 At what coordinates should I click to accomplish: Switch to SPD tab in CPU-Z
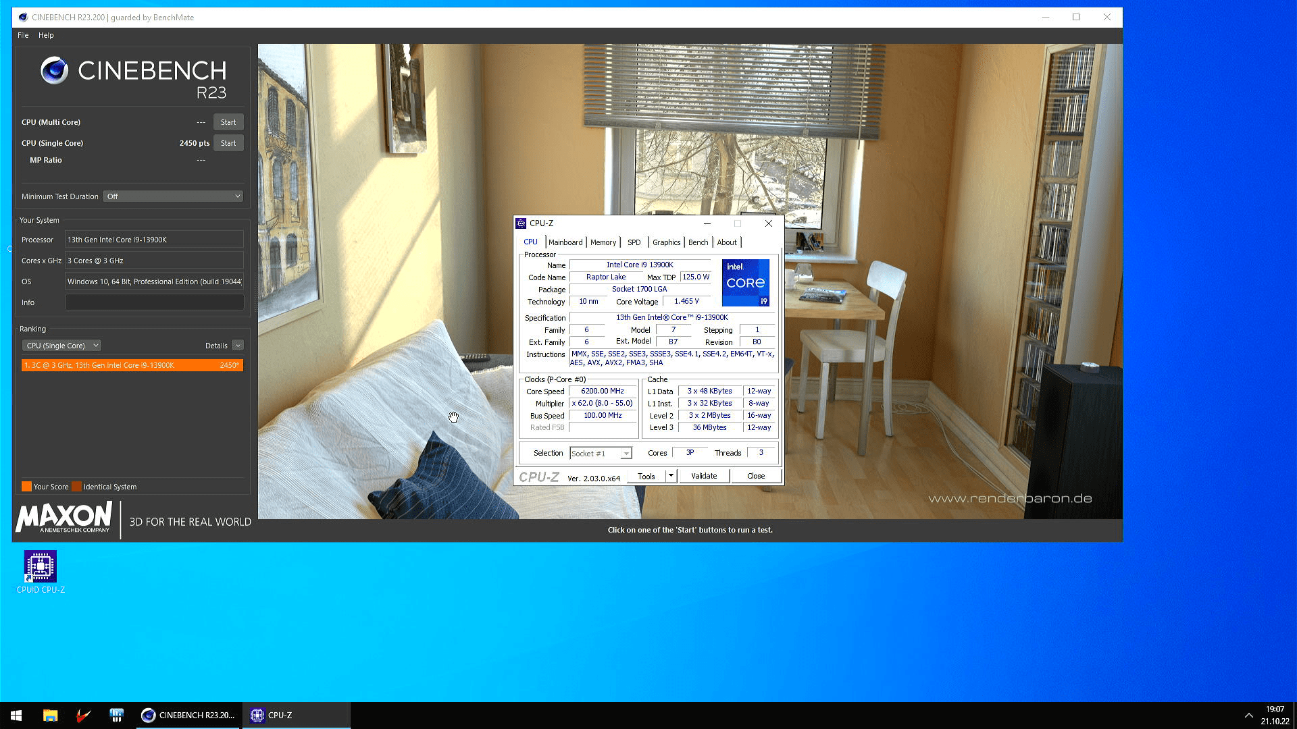pyautogui.click(x=634, y=242)
